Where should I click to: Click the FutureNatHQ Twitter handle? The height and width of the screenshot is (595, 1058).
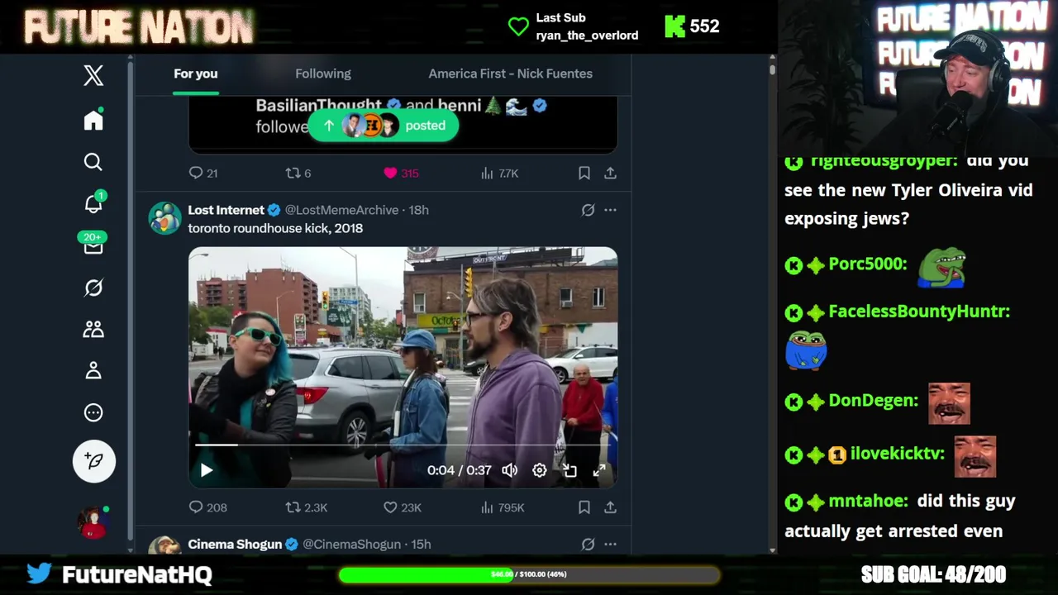point(137,574)
